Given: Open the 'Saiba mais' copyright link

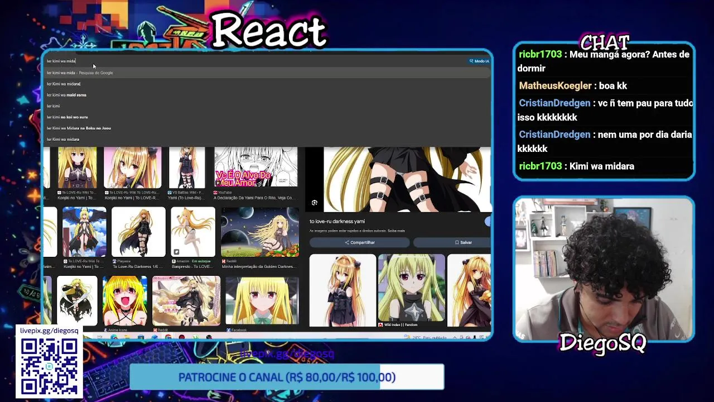Looking at the screenshot, I should click(397, 231).
